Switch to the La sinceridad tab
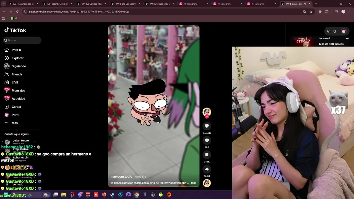 point(24,4)
